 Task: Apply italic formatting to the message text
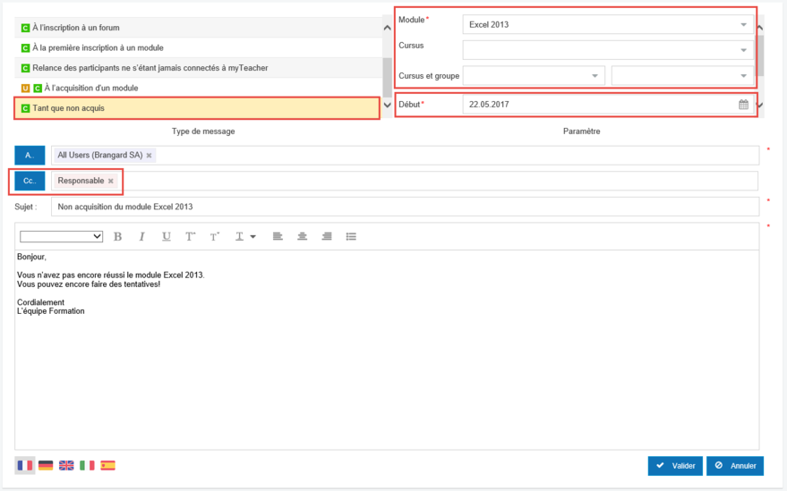coord(141,237)
